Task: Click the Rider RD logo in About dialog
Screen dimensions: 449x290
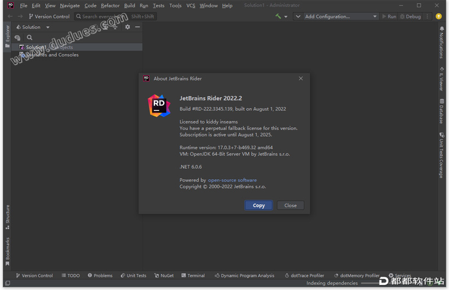Action: tap(159, 106)
